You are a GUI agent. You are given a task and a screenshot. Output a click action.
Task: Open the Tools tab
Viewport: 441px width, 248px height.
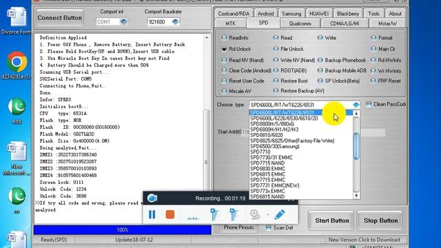pyautogui.click(x=373, y=14)
